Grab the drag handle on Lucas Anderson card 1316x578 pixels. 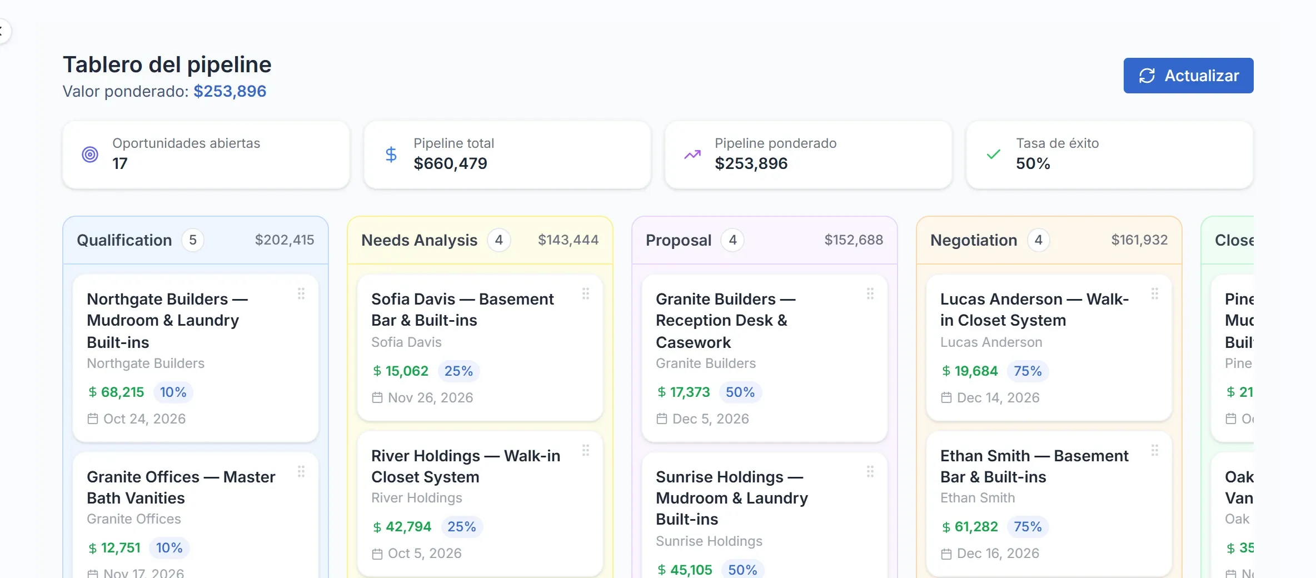pos(1155,293)
